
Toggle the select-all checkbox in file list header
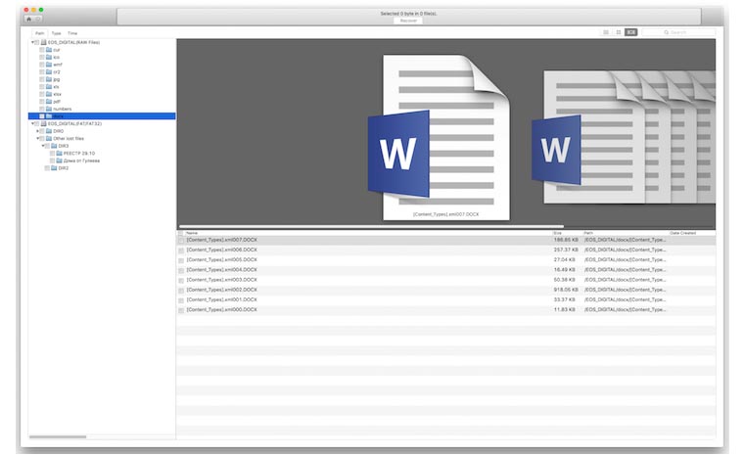tap(181, 233)
